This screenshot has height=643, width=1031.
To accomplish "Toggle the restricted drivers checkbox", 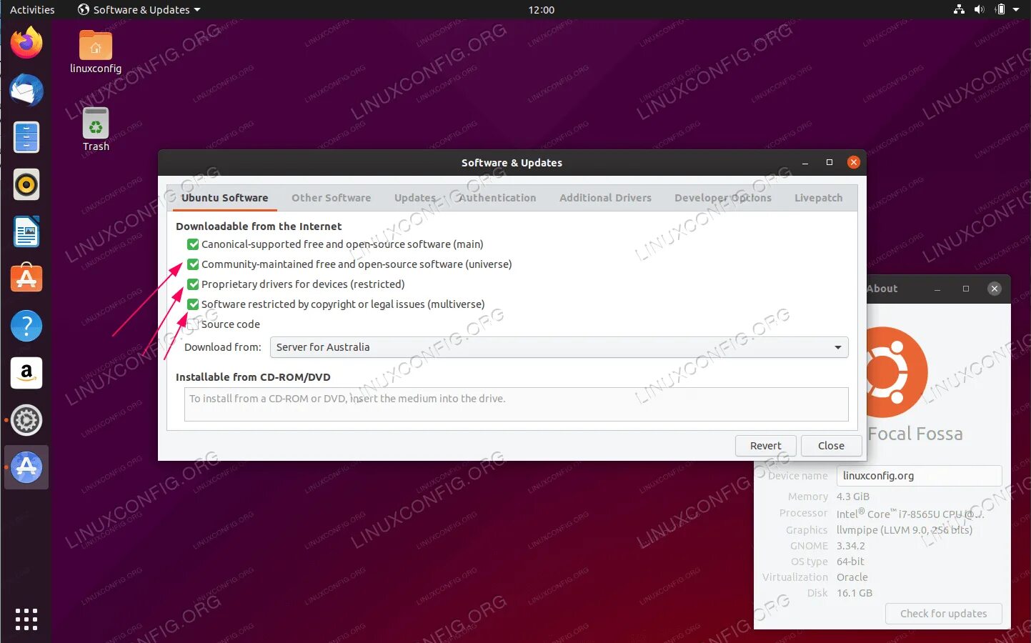I will 193,284.
